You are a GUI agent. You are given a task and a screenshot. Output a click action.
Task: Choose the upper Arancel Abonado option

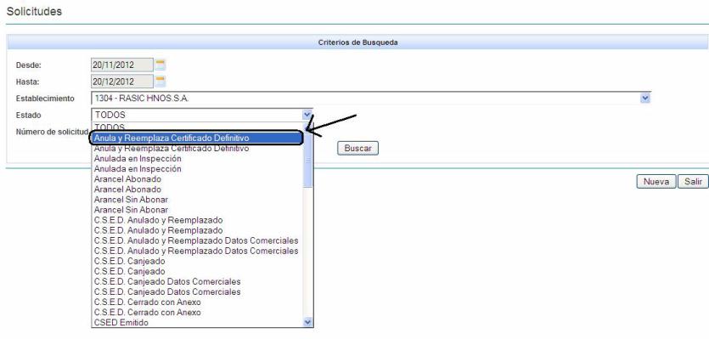[x=198, y=179]
